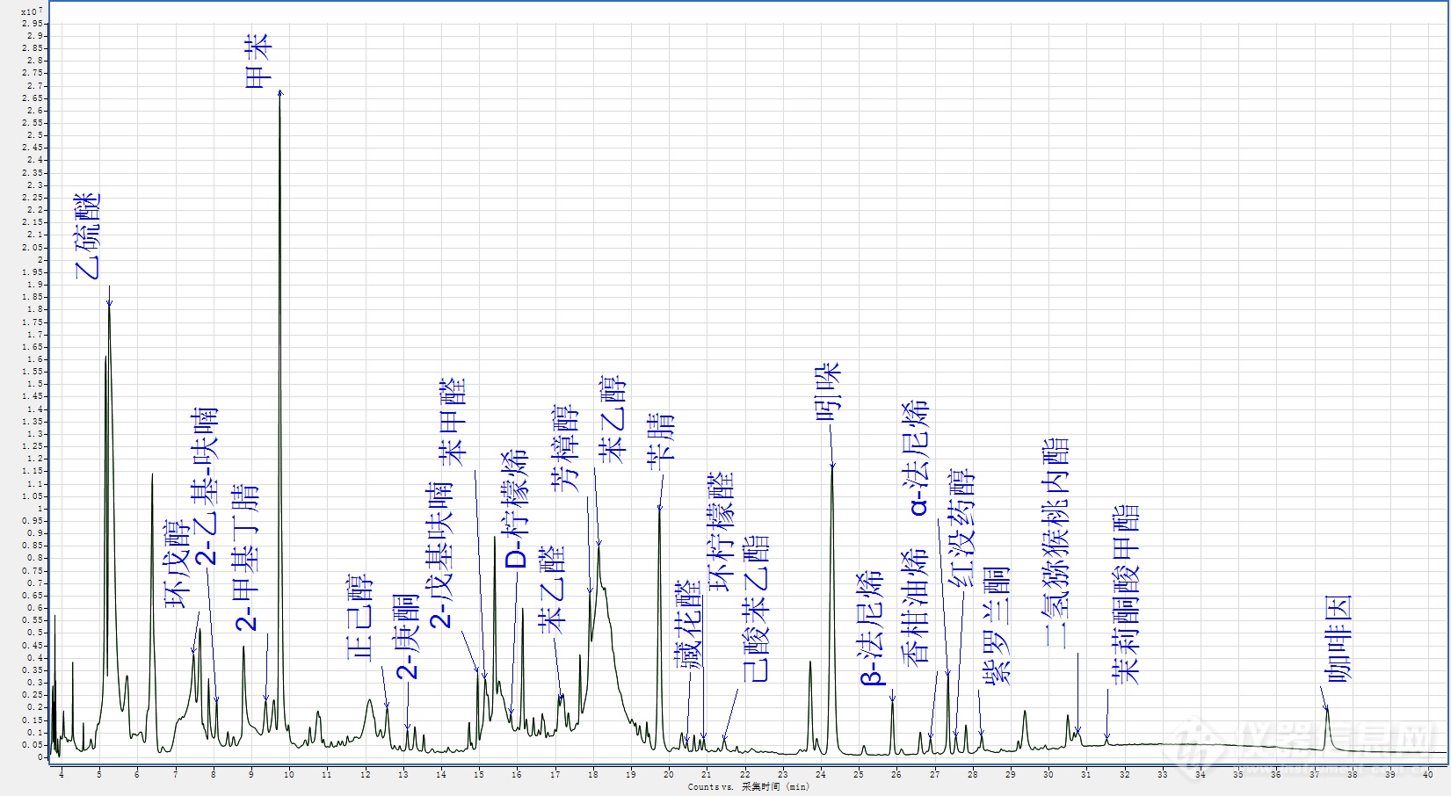1451x796 pixels.
Task: Click the 37 tick on time axis
Action: [x=1314, y=775]
